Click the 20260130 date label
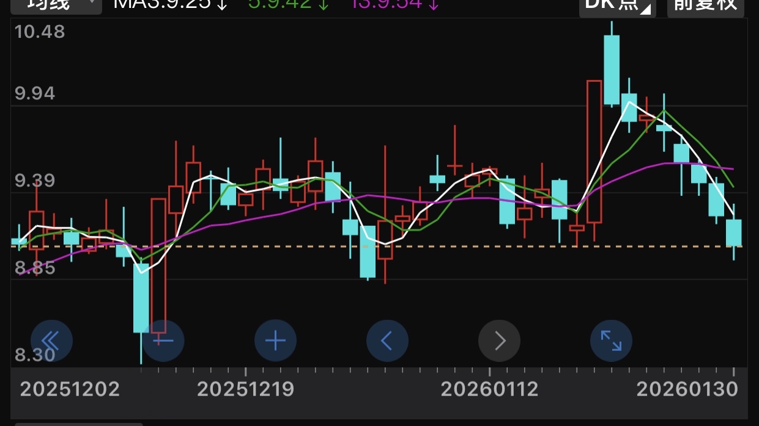 coord(687,389)
